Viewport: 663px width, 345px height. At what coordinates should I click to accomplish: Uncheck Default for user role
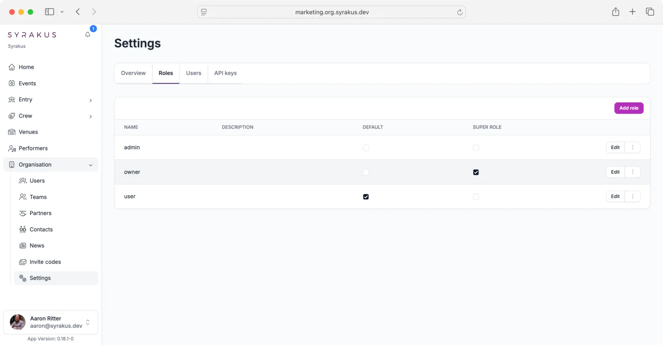pos(365,197)
